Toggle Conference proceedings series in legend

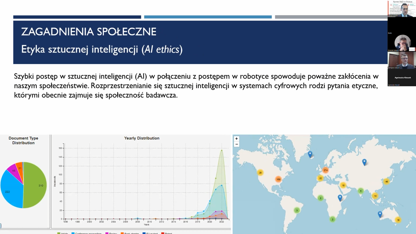(86, 233)
